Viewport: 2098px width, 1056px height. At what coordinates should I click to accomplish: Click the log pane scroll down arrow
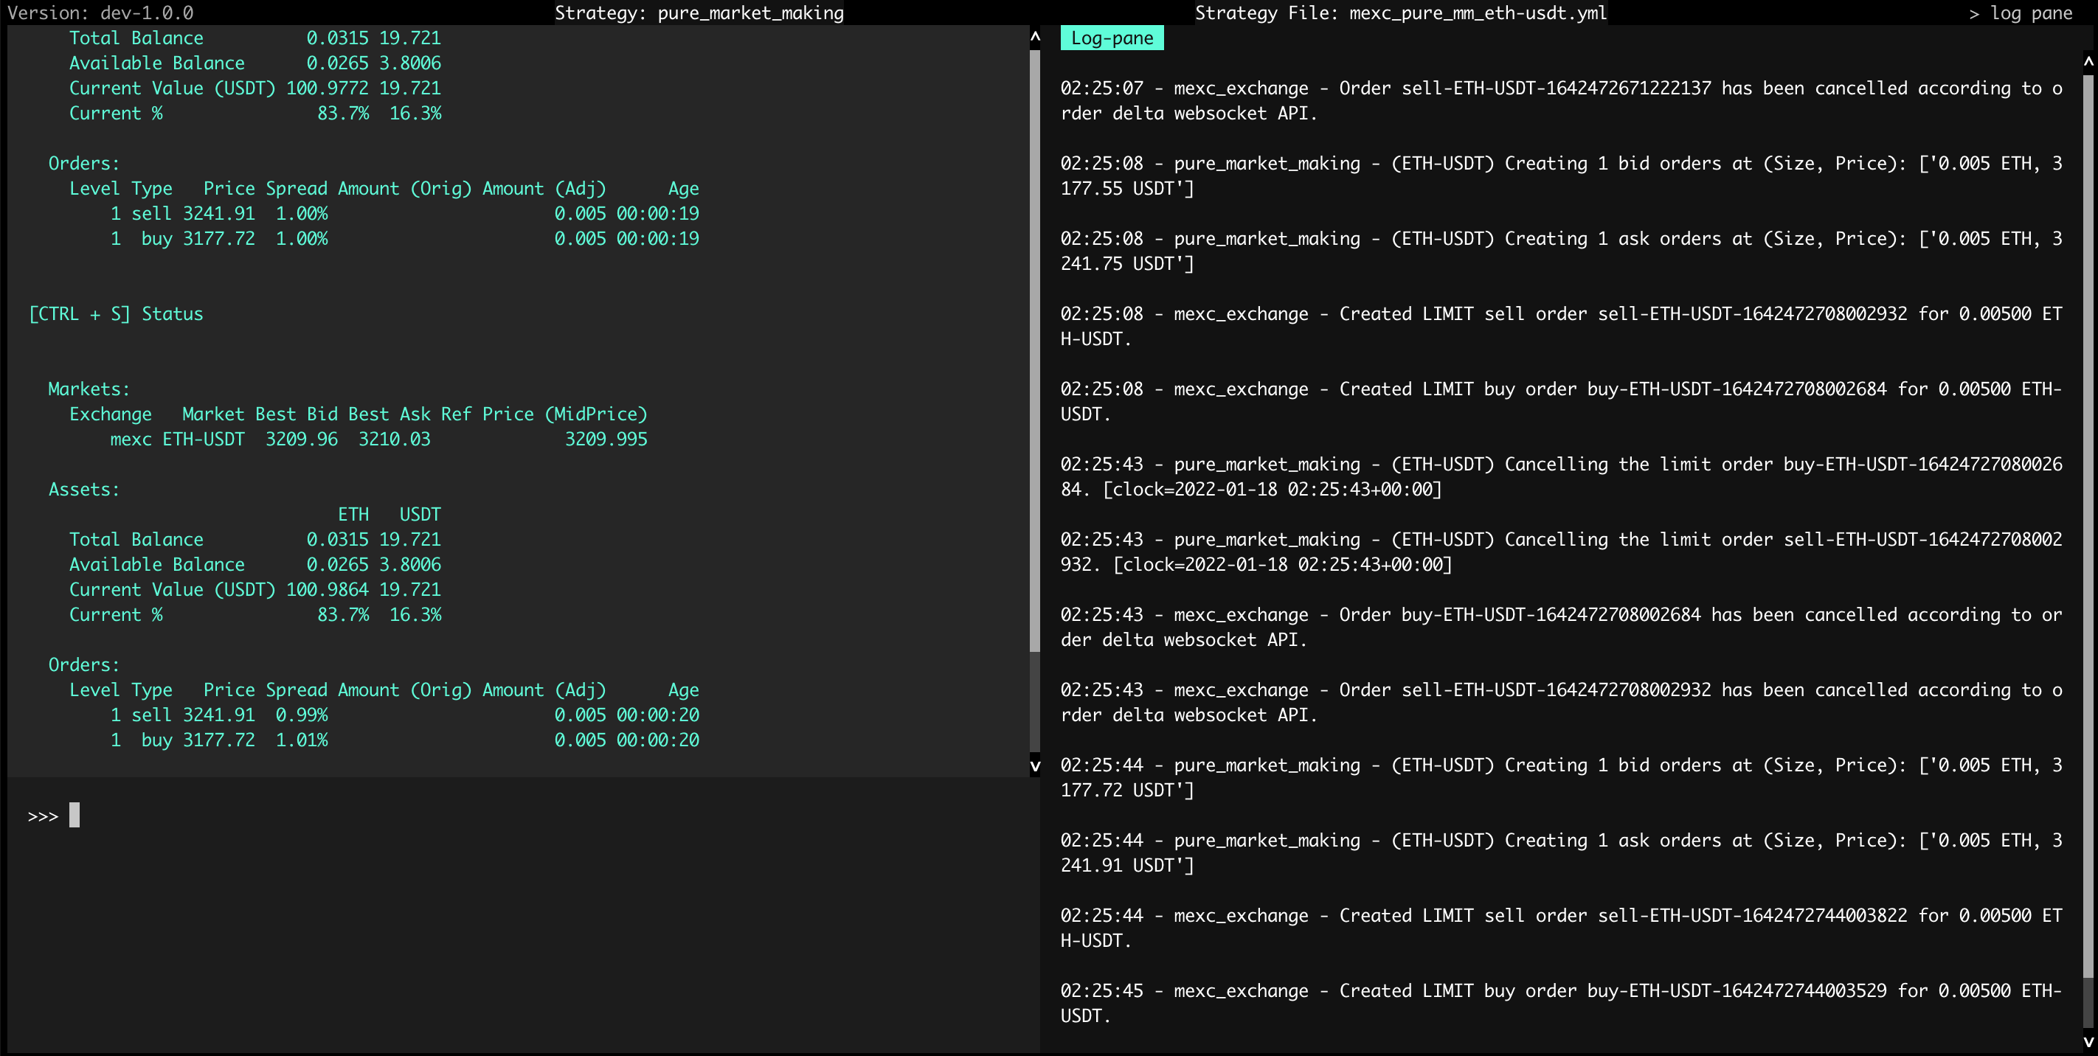coord(2088,1041)
